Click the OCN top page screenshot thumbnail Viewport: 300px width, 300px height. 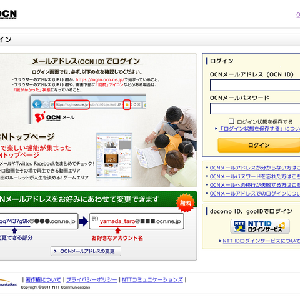[x=114, y=156]
